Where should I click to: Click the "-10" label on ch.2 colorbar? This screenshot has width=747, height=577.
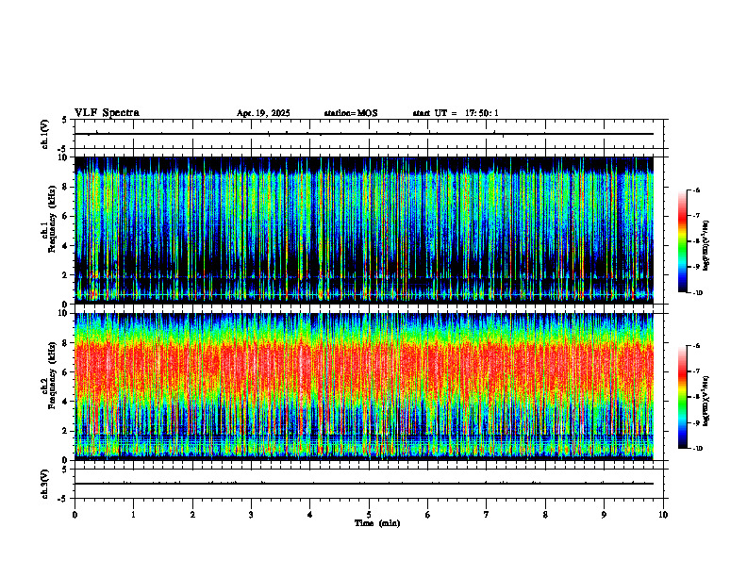697,449
